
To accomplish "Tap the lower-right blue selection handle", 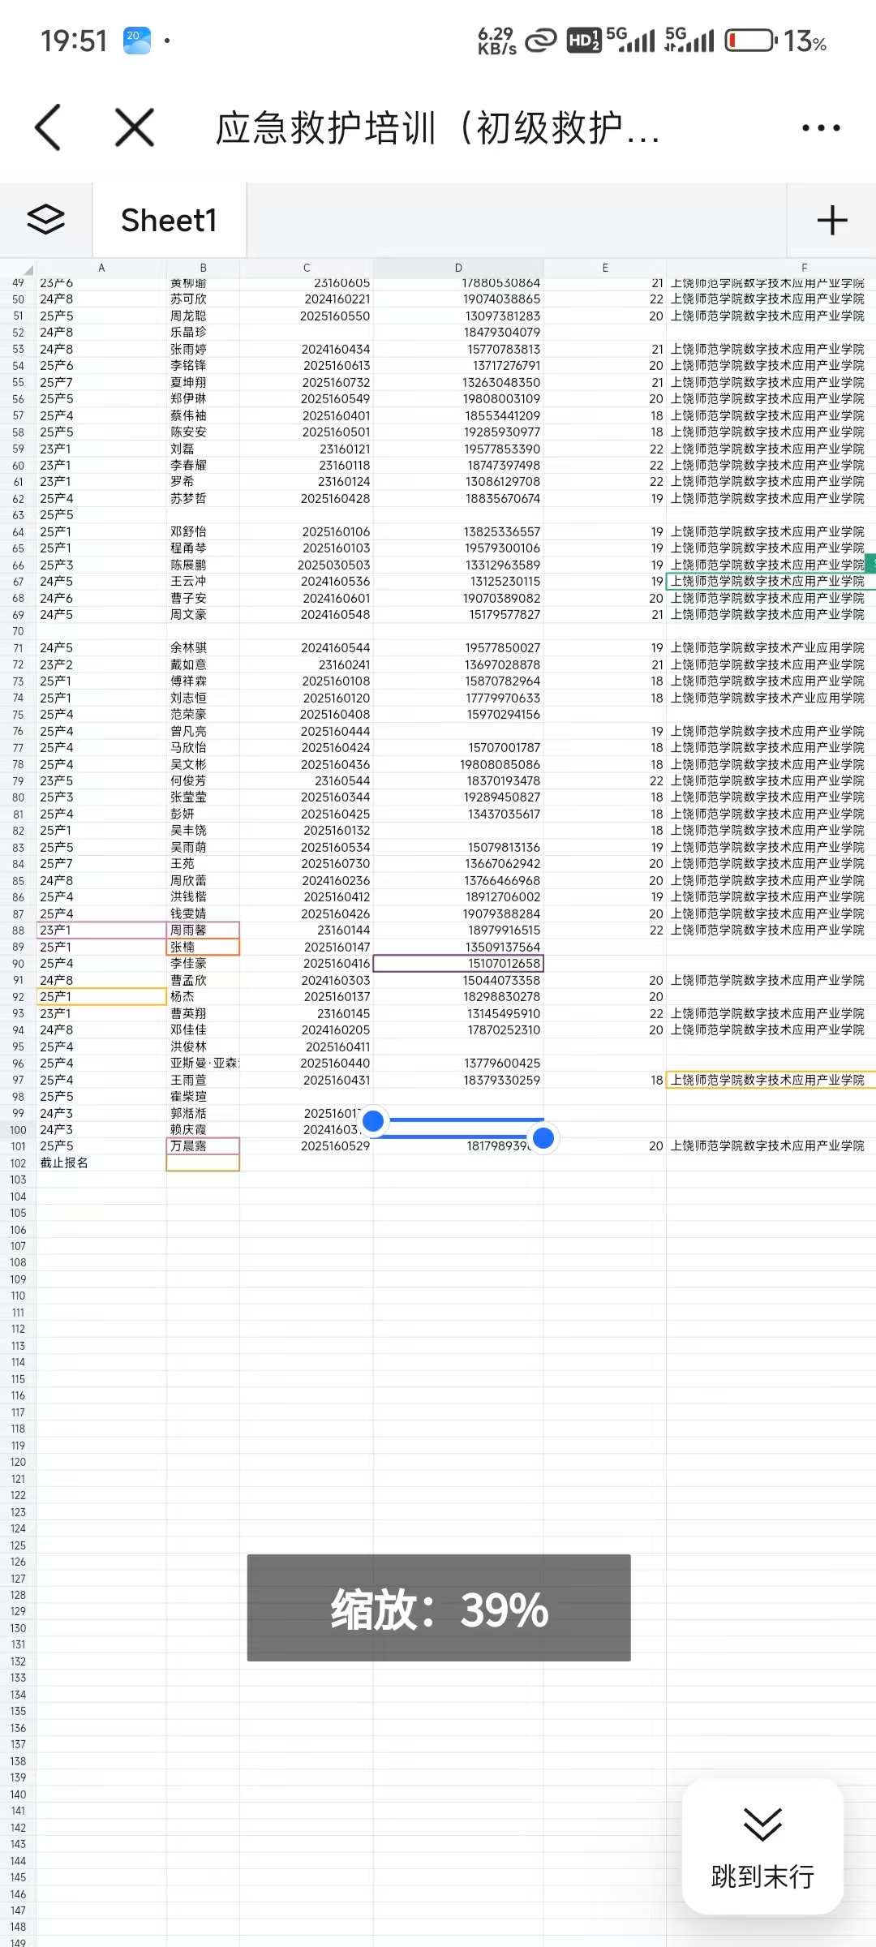I will (x=543, y=1138).
